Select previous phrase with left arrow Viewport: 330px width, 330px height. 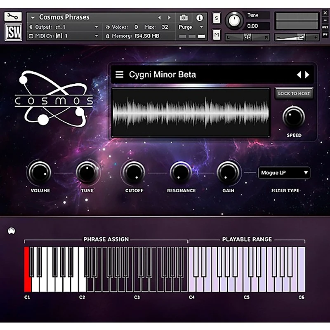[299, 75]
